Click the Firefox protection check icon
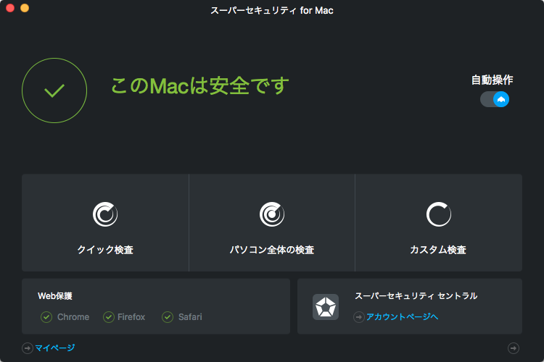This screenshot has width=544, height=362. pos(109,317)
